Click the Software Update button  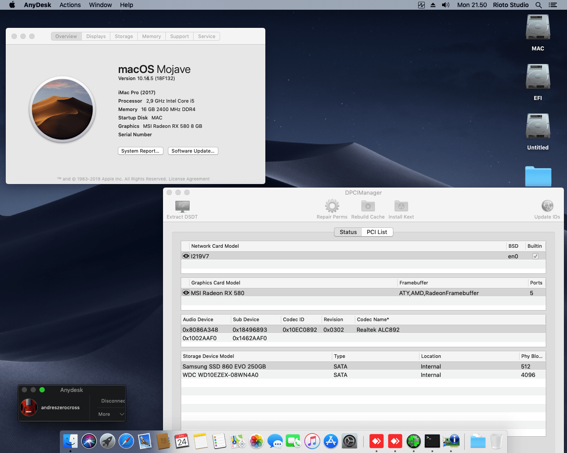point(193,151)
